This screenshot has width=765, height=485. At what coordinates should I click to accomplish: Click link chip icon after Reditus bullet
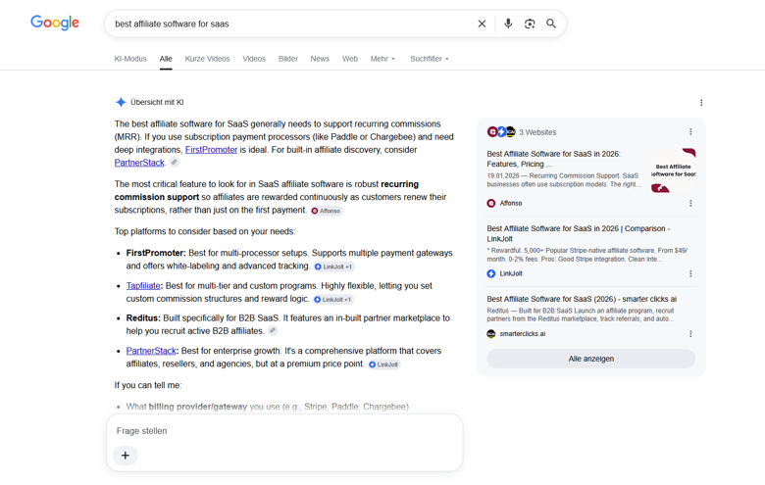273,330
